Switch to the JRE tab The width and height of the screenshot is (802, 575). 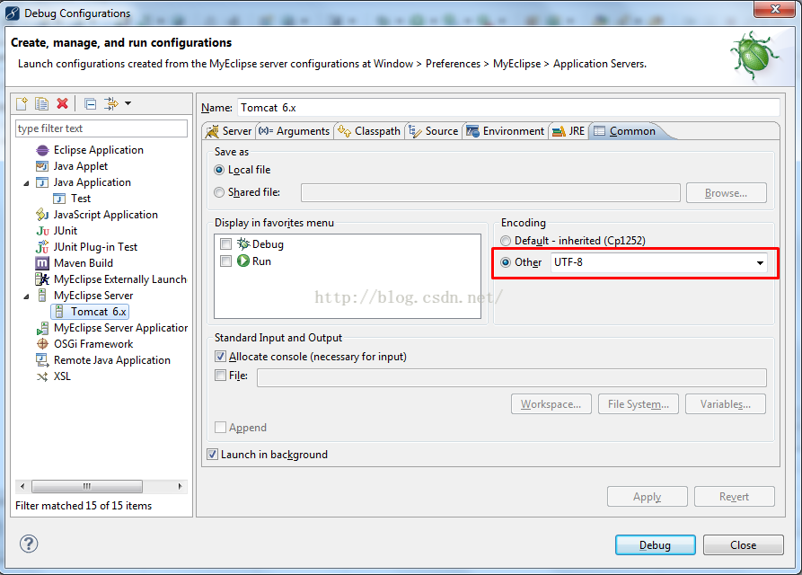[568, 131]
